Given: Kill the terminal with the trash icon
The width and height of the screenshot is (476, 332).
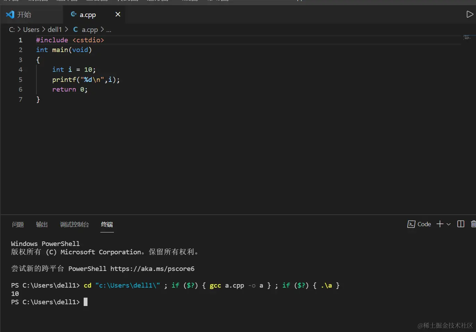Looking at the screenshot, I should (473, 224).
